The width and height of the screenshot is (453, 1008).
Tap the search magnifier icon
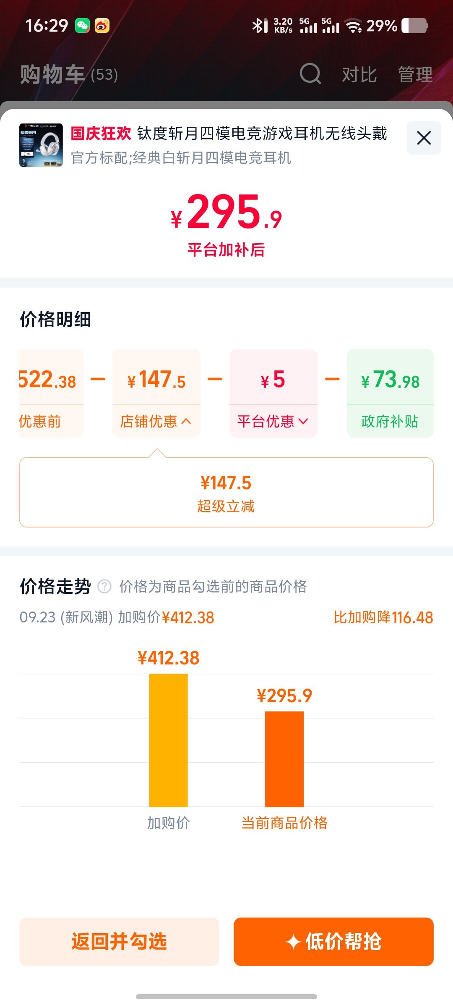click(310, 74)
